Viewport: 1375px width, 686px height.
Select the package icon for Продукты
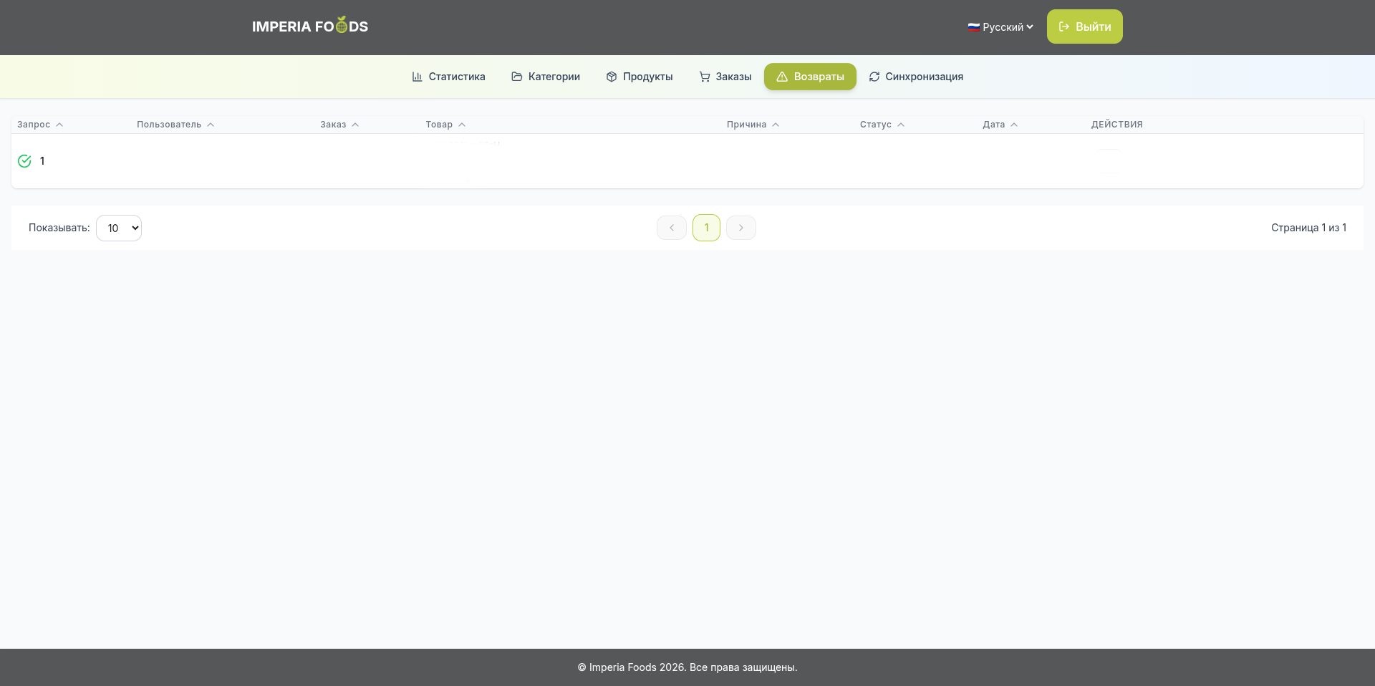point(610,77)
